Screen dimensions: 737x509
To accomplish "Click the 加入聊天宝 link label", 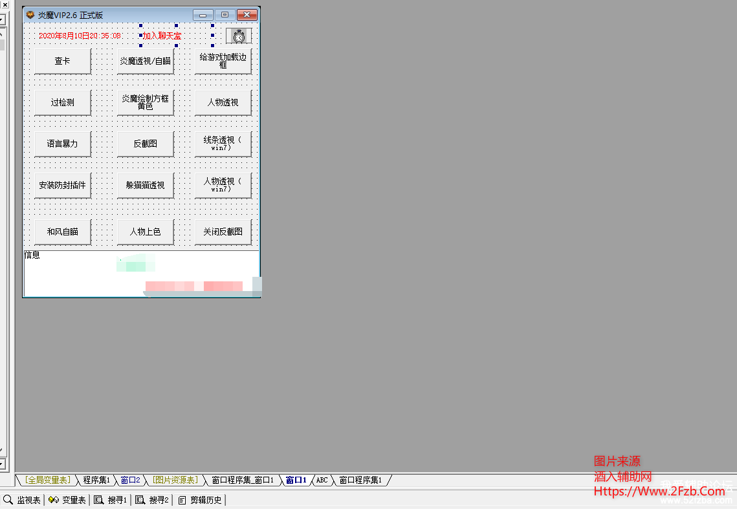I will (x=160, y=36).
